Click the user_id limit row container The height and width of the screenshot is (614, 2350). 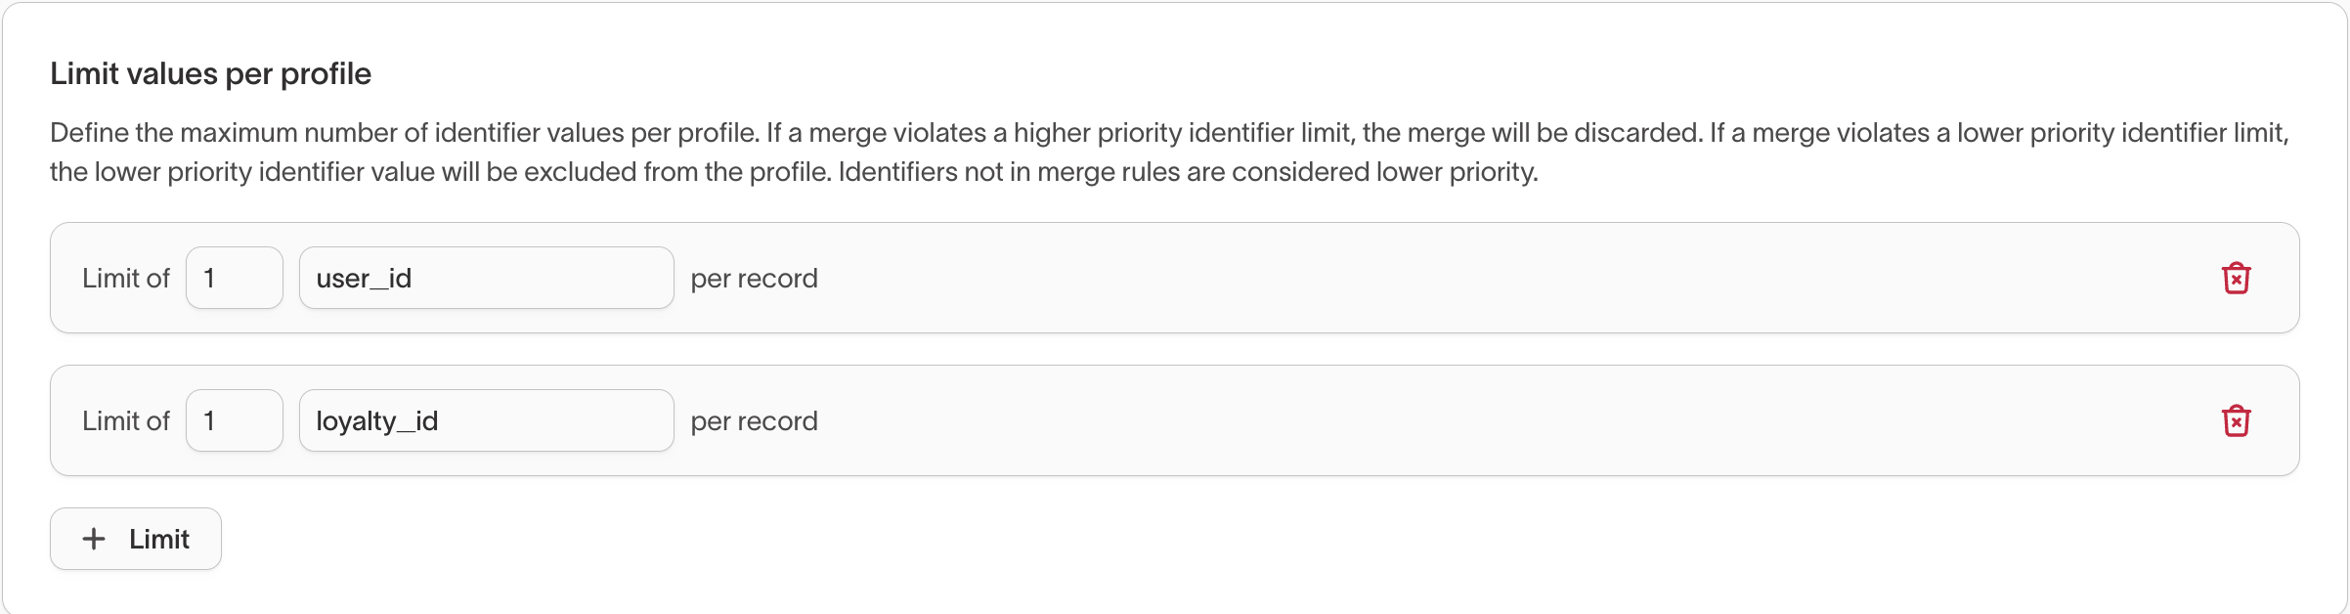click(x=1466, y=278)
